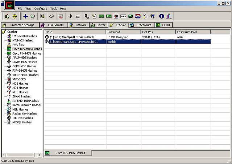Open the View menu

coord(28,9)
